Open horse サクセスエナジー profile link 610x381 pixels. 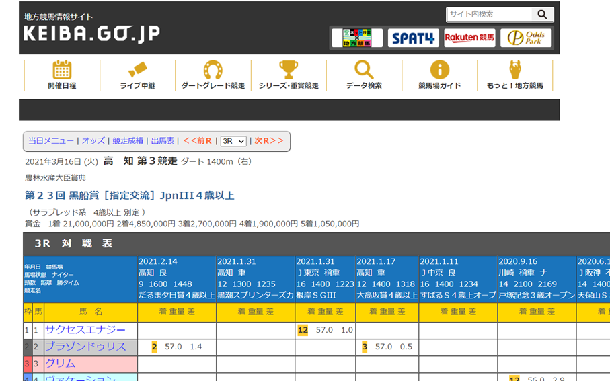pyautogui.click(x=85, y=330)
